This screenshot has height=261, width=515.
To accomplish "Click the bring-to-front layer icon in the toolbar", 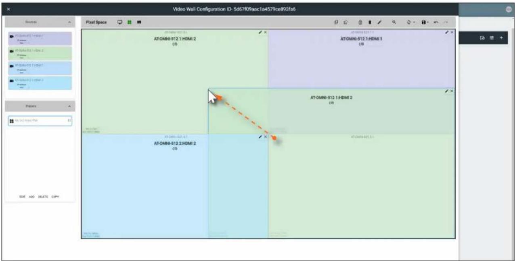I will (x=336, y=22).
